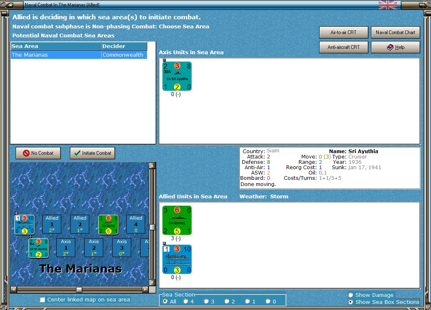
Task: Select the All sea section radio button
Action: [165, 301]
